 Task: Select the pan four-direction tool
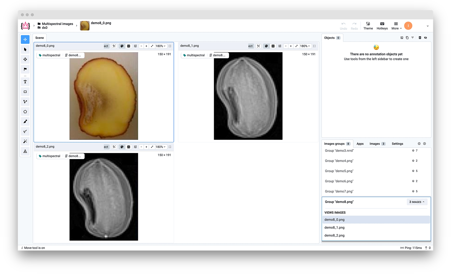(x=25, y=59)
